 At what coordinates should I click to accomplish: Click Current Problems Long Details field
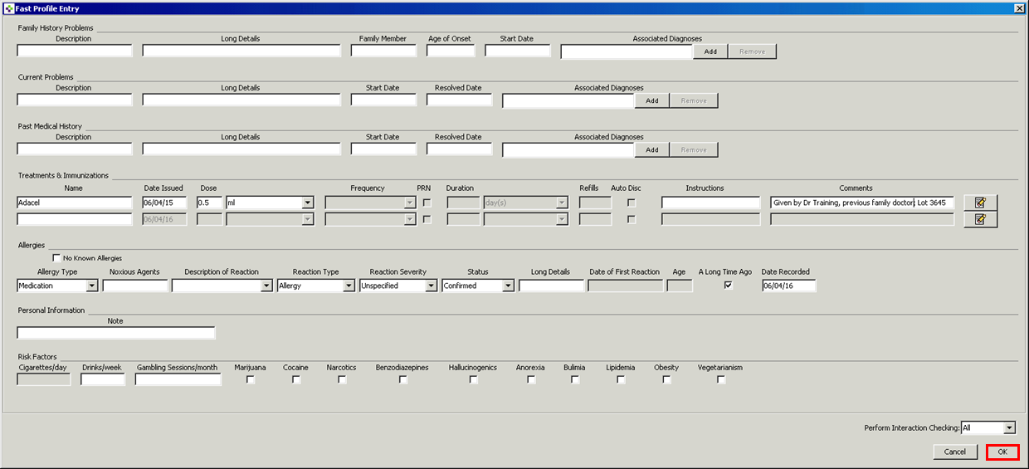click(x=241, y=100)
